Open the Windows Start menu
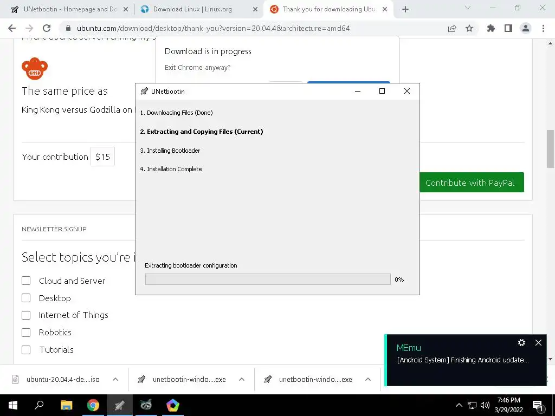 13,405
